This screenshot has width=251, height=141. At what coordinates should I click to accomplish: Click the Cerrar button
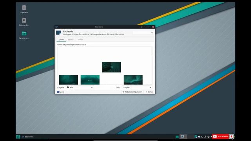pos(149,92)
